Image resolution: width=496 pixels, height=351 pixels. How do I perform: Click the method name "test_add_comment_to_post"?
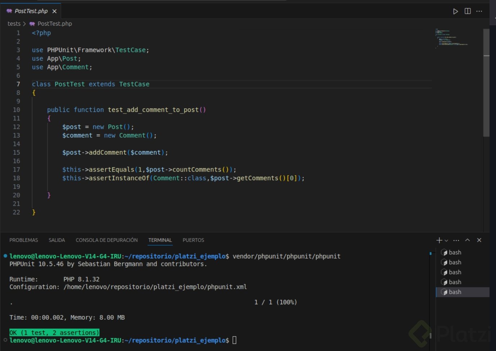pos(153,110)
